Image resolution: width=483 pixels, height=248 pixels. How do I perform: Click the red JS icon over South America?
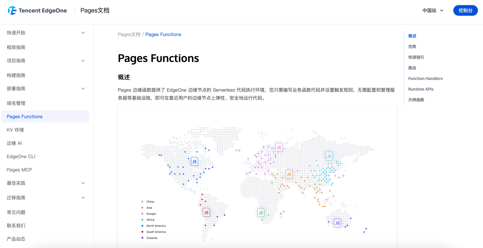206,212
